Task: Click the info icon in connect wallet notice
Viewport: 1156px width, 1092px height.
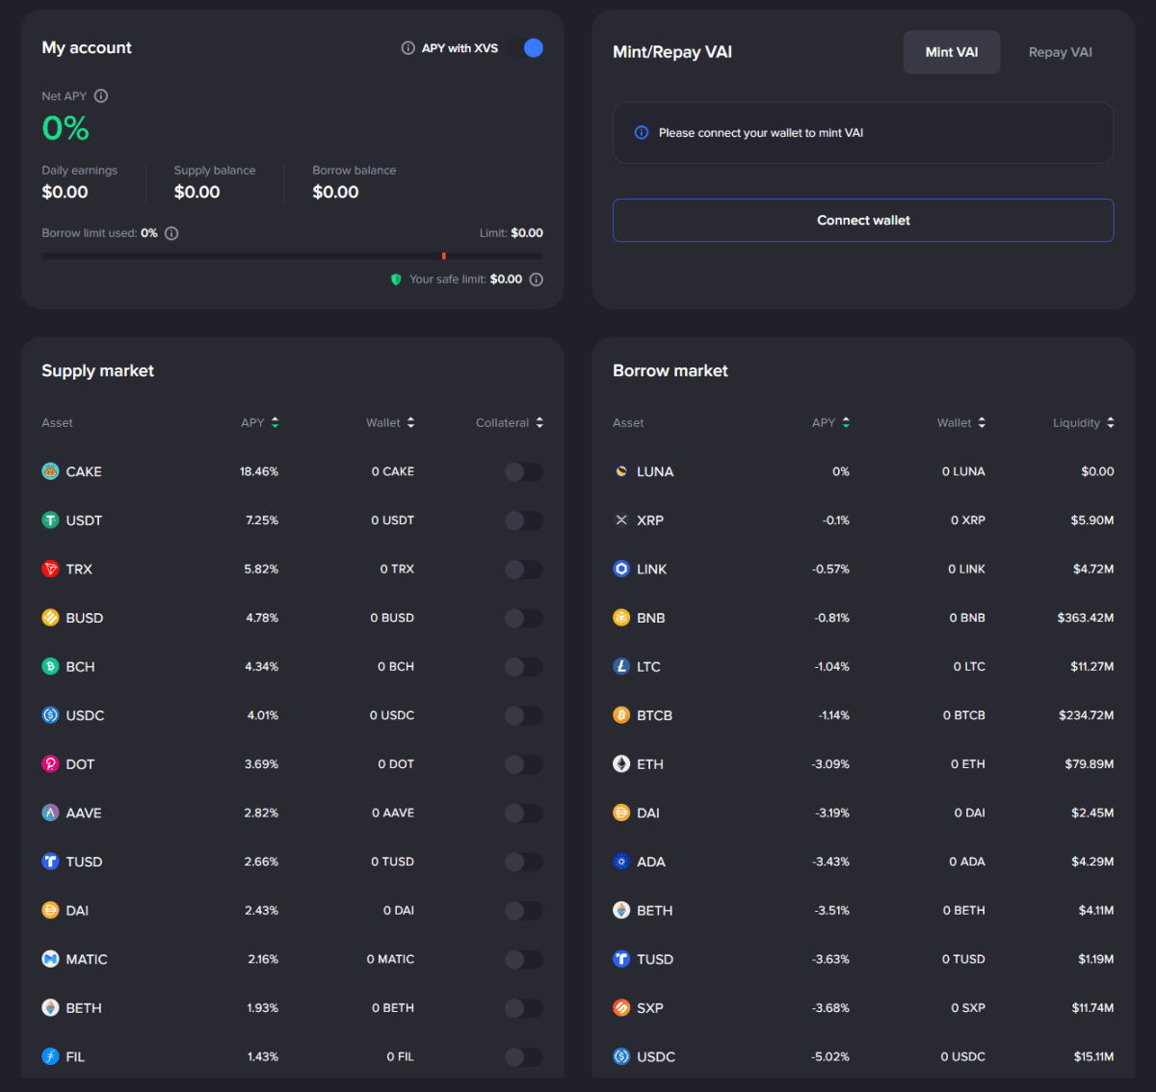Action: point(641,133)
